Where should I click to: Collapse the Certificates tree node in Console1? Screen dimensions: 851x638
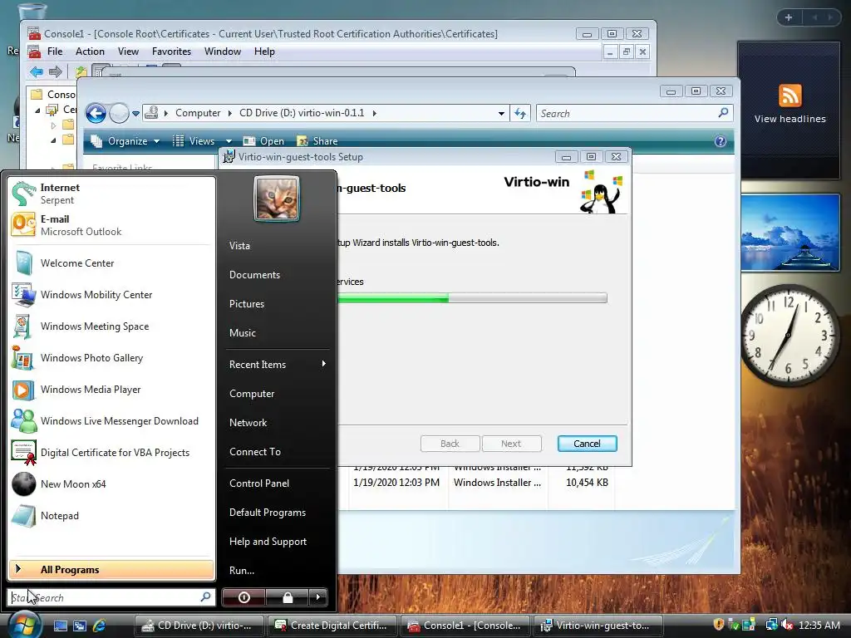tap(37, 110)
